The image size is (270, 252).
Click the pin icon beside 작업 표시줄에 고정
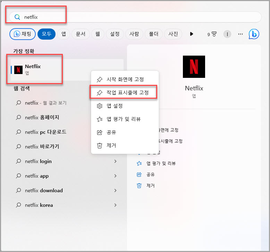(x=100, y=93)
